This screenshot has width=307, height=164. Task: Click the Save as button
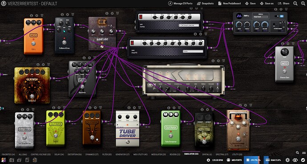tap(267, 3)
